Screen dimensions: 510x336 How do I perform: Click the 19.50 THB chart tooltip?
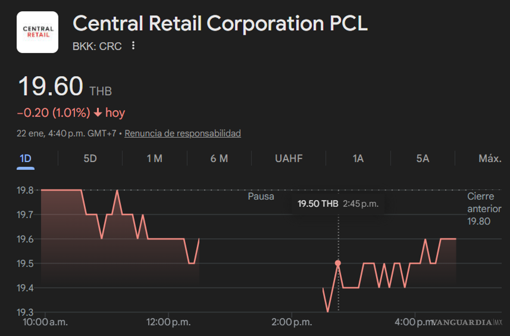338,204
